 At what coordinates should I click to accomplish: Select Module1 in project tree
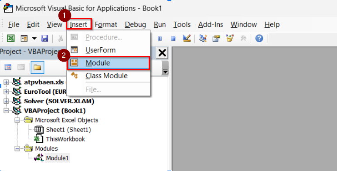tap(58, 158)
